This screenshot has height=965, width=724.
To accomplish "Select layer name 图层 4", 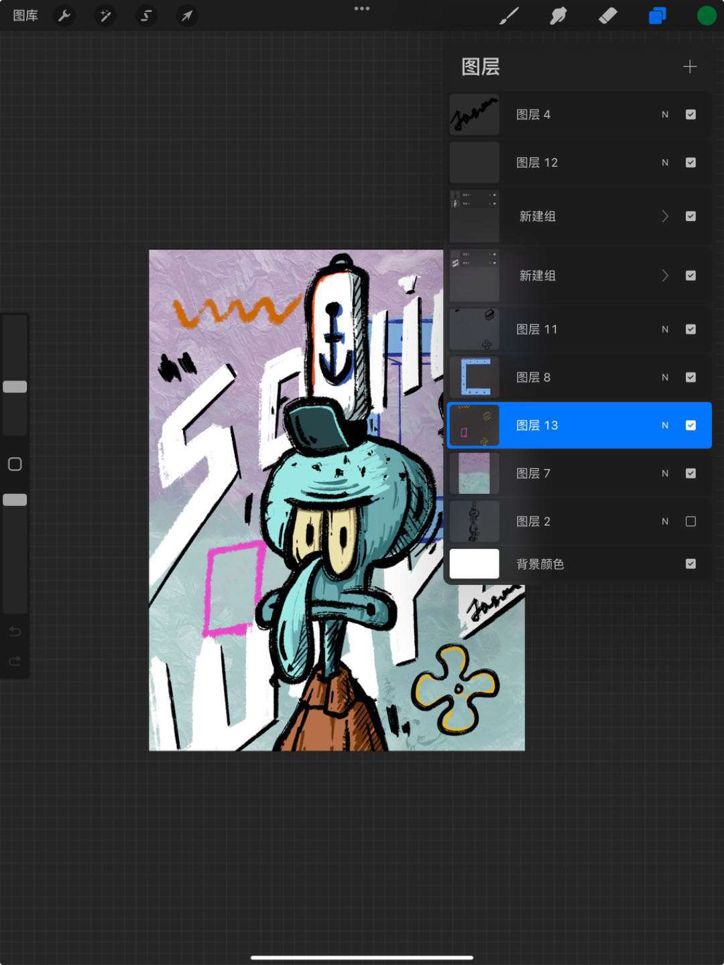I will pyautogui.click(x=533, y=115).
